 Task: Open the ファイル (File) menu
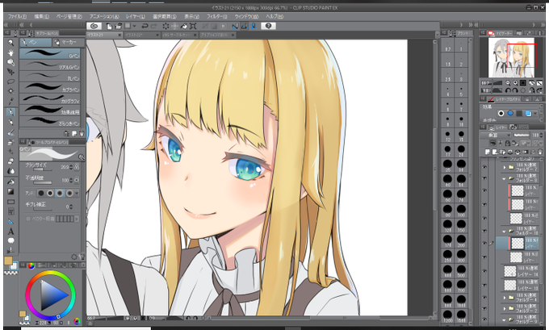[x=17, y=16]
